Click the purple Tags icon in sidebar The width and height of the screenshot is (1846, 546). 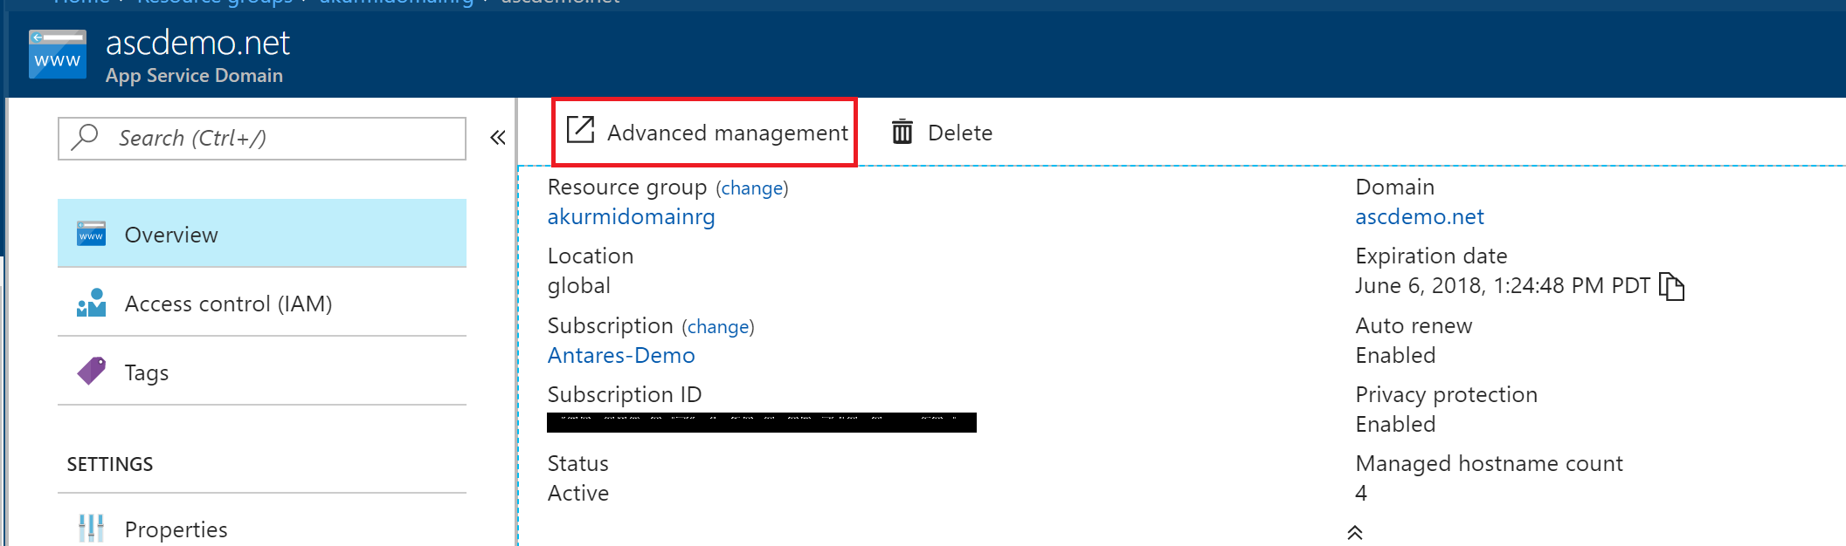point(91,372)
